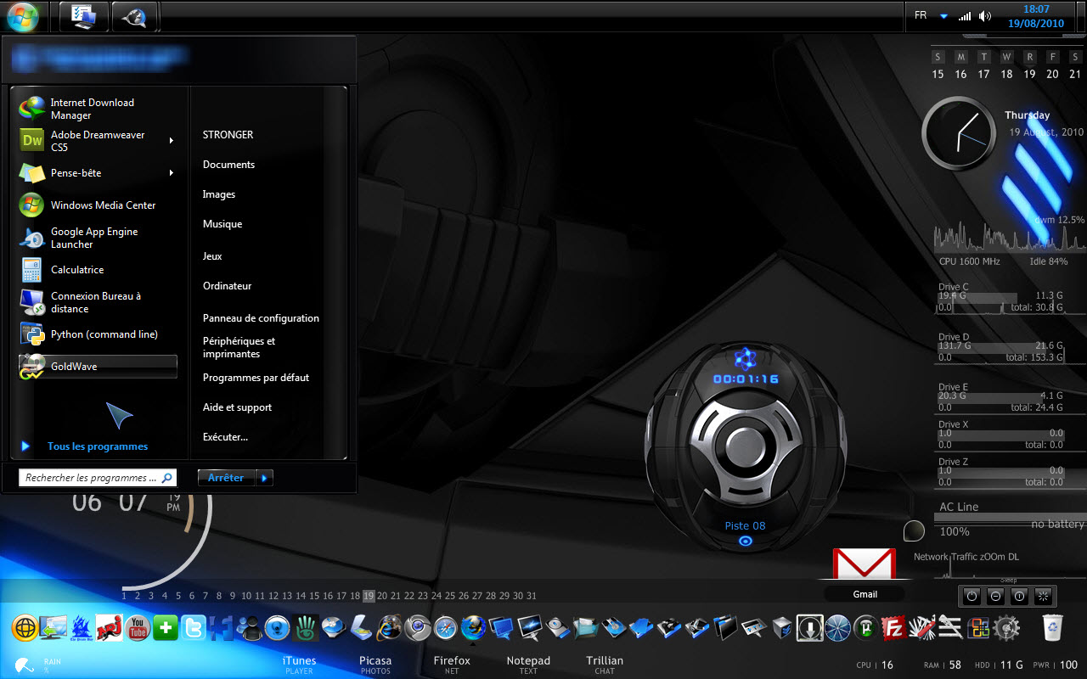
Task: Launch Python (command line)
Action: [98, 334]
